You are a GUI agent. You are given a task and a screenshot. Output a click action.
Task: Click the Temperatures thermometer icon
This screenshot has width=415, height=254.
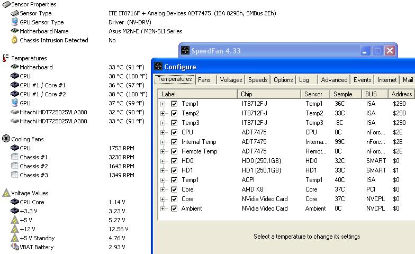coord(5,58)
